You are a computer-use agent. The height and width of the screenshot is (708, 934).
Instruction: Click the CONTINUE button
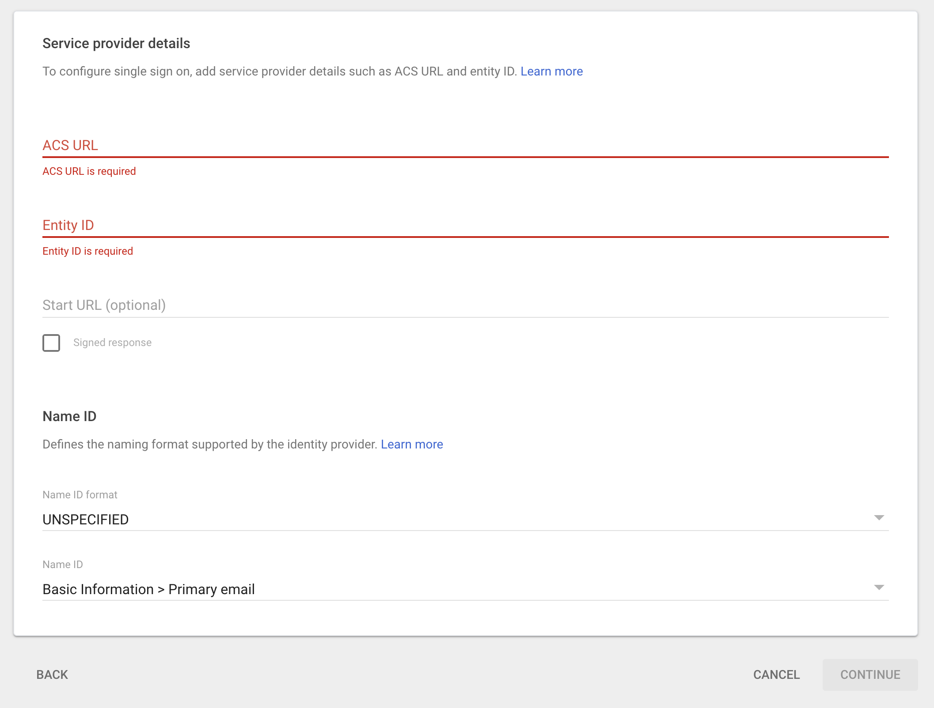(870, 674)
